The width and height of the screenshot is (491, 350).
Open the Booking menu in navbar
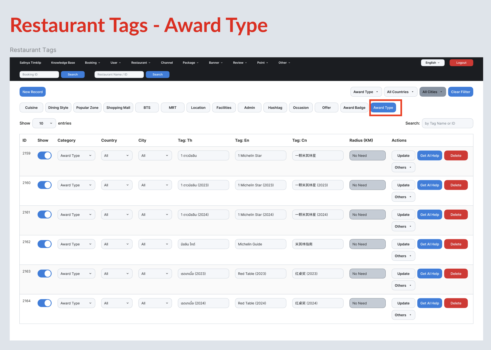coord(92,63)
